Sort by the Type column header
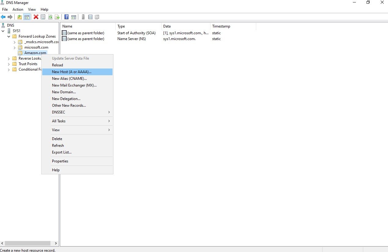Viewport: 388px width, 252px height. click(138, 26)
